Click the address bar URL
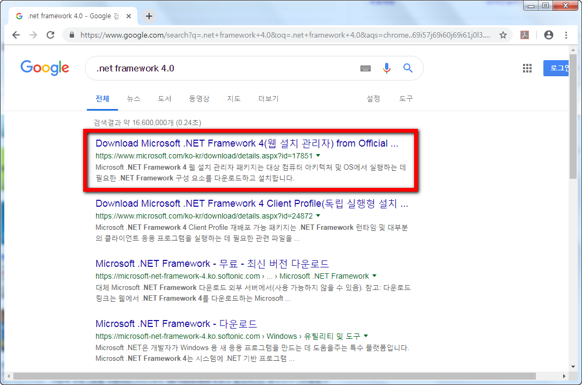Screen dimensions: 582x385 [285, 35]
